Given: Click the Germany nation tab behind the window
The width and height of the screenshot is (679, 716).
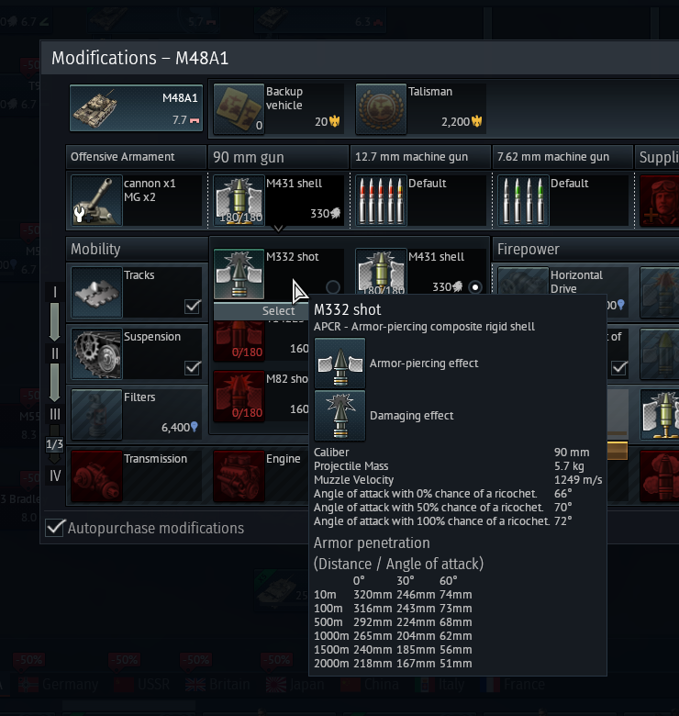Looking at the screenshot, I should point(59,685).
